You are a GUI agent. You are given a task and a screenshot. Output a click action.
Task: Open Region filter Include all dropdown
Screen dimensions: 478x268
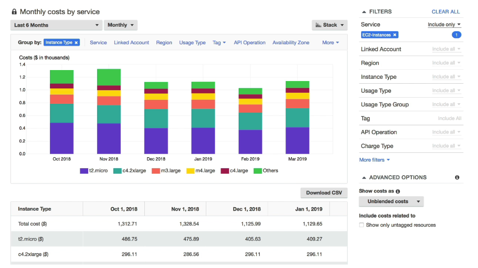pyautogui.click(x=446, y=63)
